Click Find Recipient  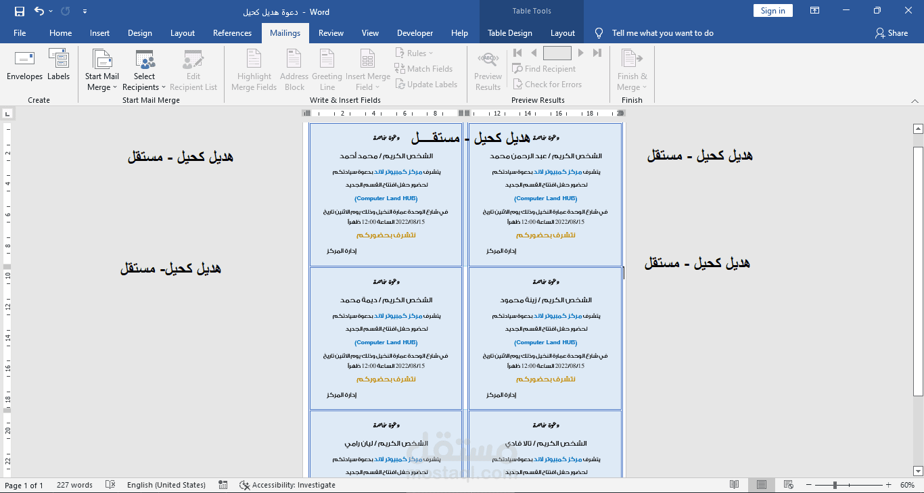click(x=545, y=68)
